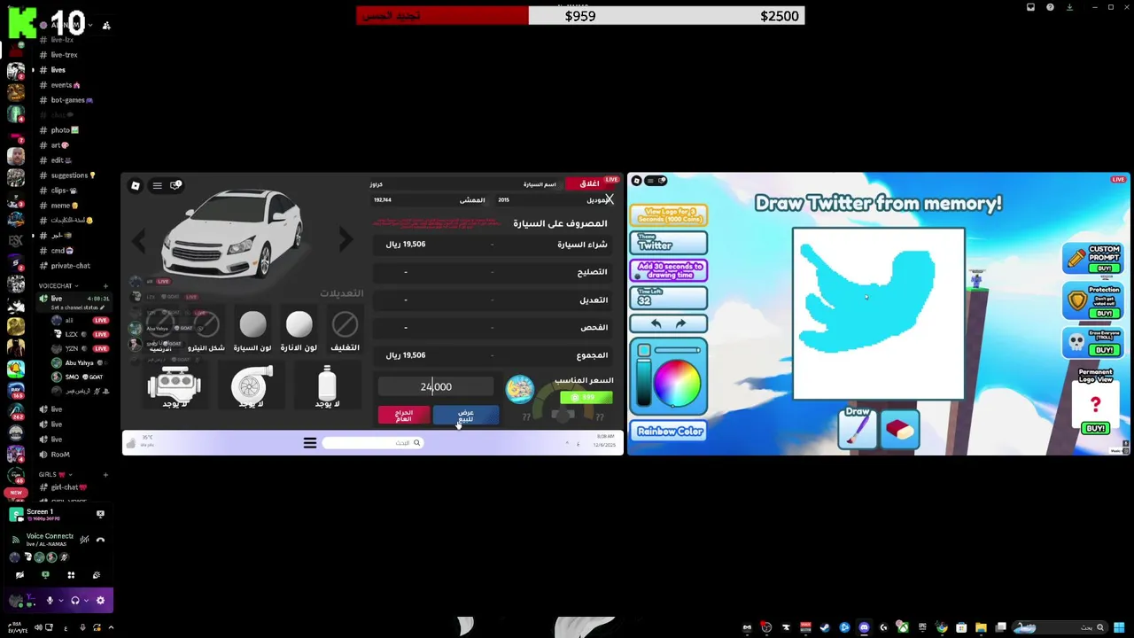Click the in-game search box البحث
The width and height of the screenshot is (1134, 638).
tap(372, 443)
